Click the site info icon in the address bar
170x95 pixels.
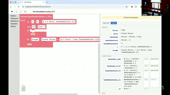tap(23, 7)
